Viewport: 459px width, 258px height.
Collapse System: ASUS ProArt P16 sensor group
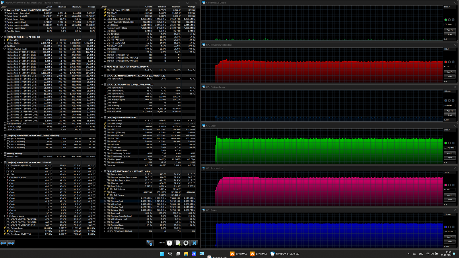point(2,10)
